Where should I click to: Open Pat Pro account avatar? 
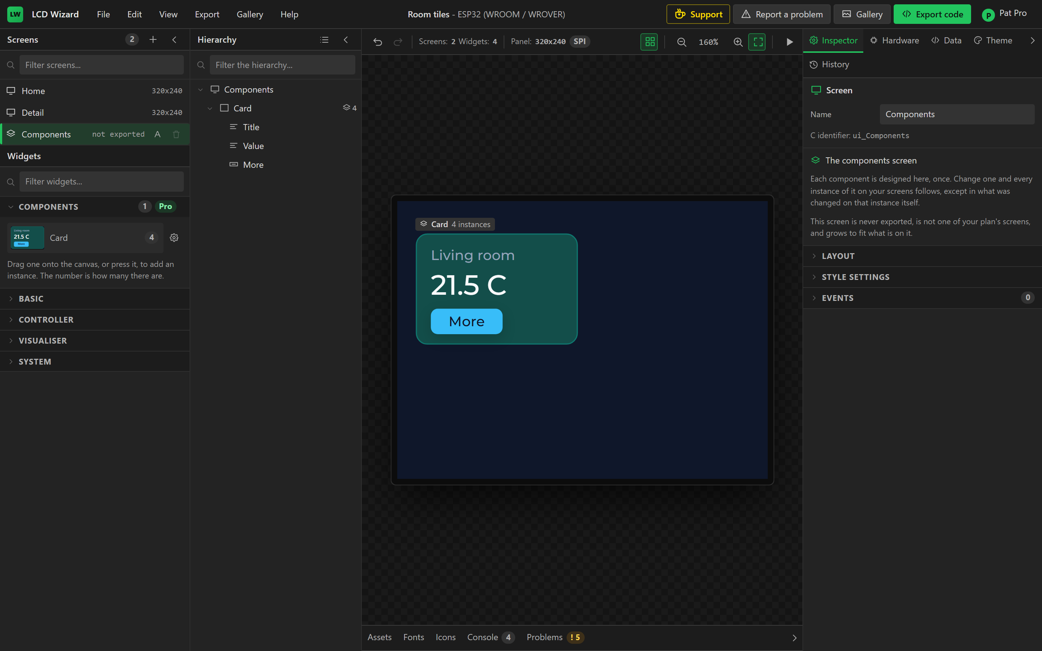pyautogui.click(x=988, y=14)
